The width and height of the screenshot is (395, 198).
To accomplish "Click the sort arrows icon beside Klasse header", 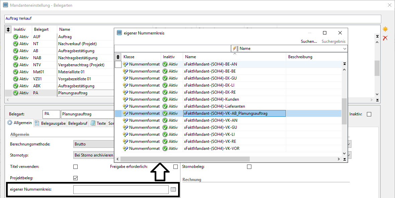I will tap(118, 57).
